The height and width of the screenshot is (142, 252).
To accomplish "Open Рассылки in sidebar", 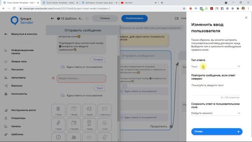I will pos(17,69).
